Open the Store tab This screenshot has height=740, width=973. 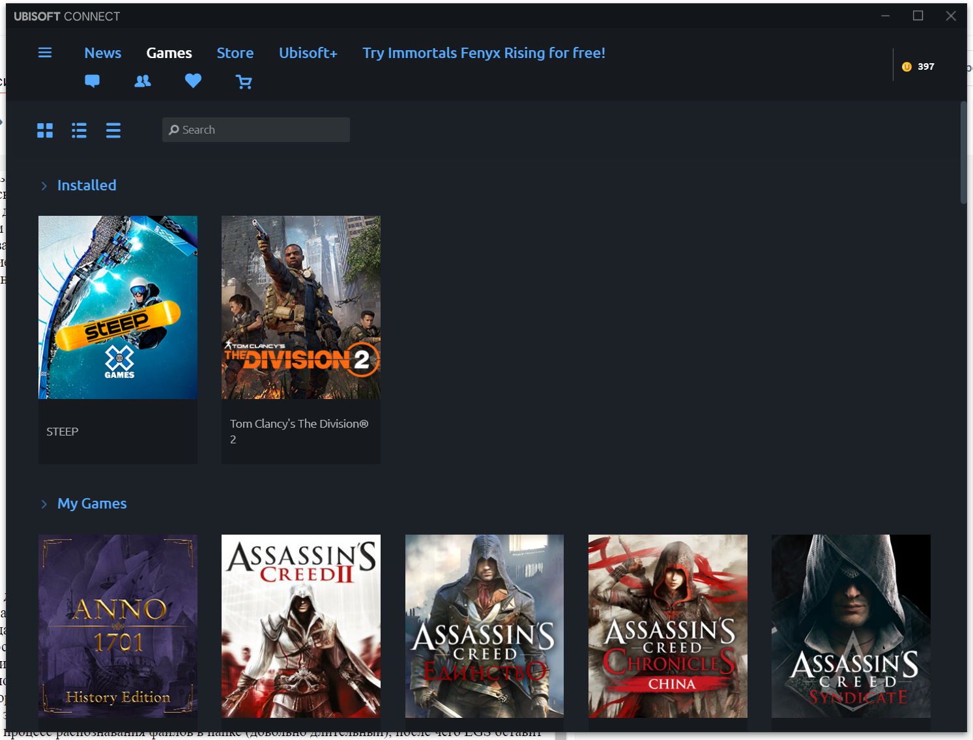point(235,53)
